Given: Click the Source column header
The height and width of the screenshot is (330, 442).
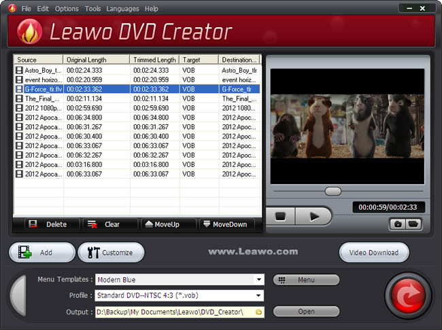Looking at the screenshot, I should (x=39, y=60).
